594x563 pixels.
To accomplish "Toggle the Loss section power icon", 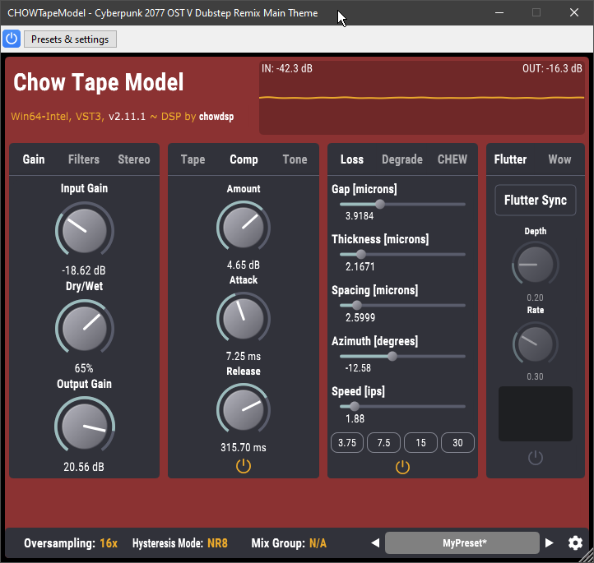I will [x=402, y=467].
